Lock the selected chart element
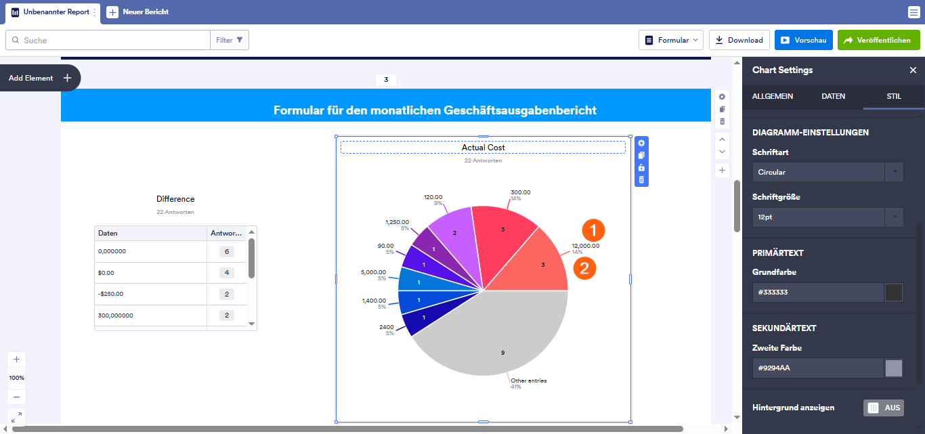Viewport: 925px width, 434px height. pyautogui.click(x=641, y=168)
